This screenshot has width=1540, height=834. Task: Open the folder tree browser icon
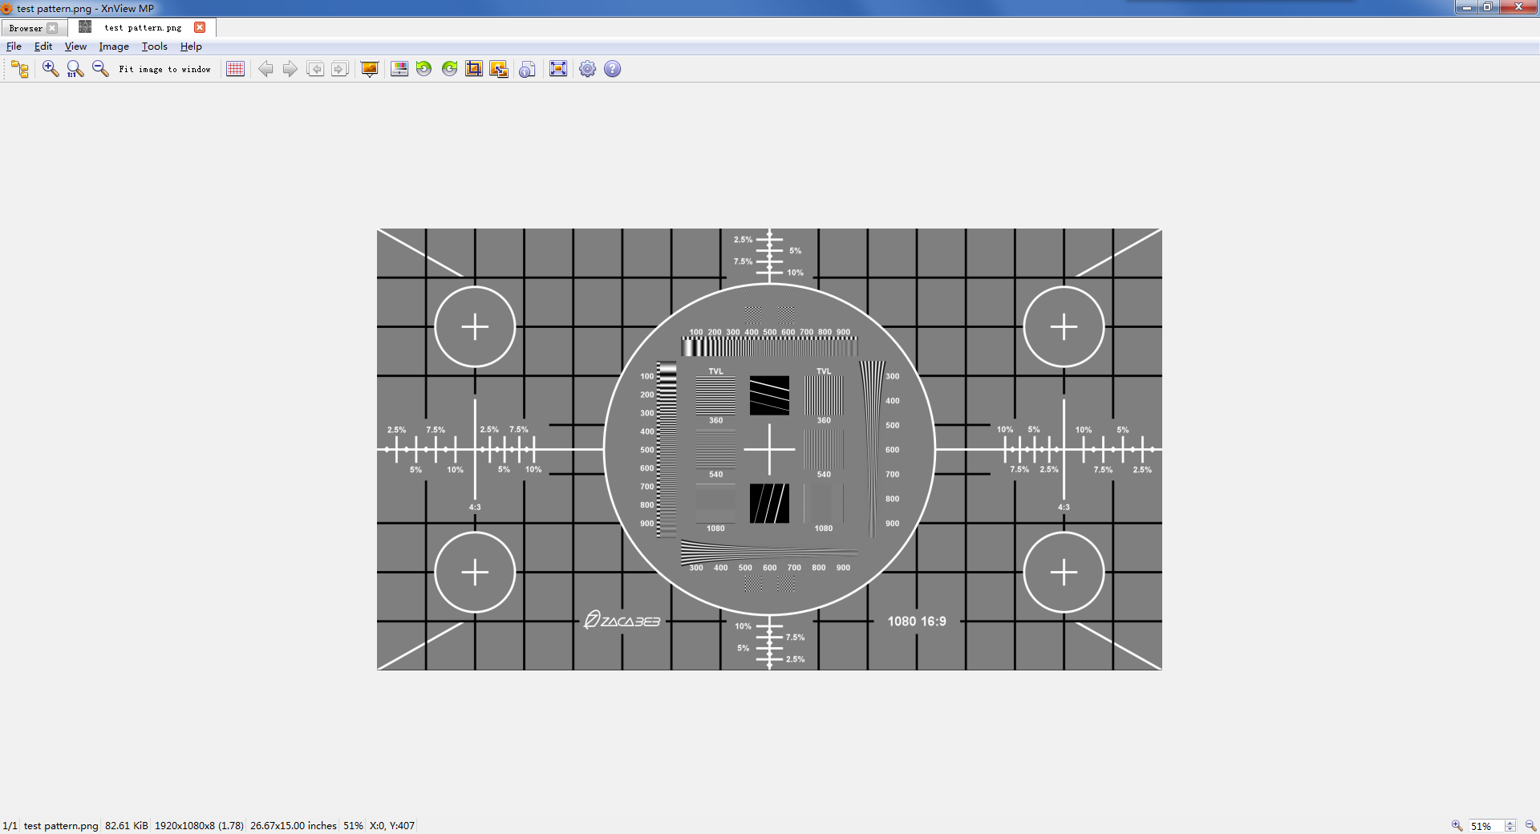point(20,69)
